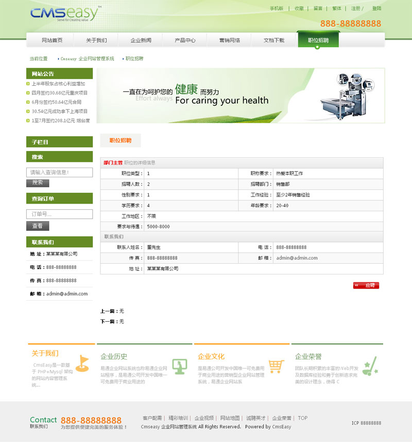Click the golf flag icon beside 关于我们
Viewport: 412px width, 442px height.
click(82, 363)
